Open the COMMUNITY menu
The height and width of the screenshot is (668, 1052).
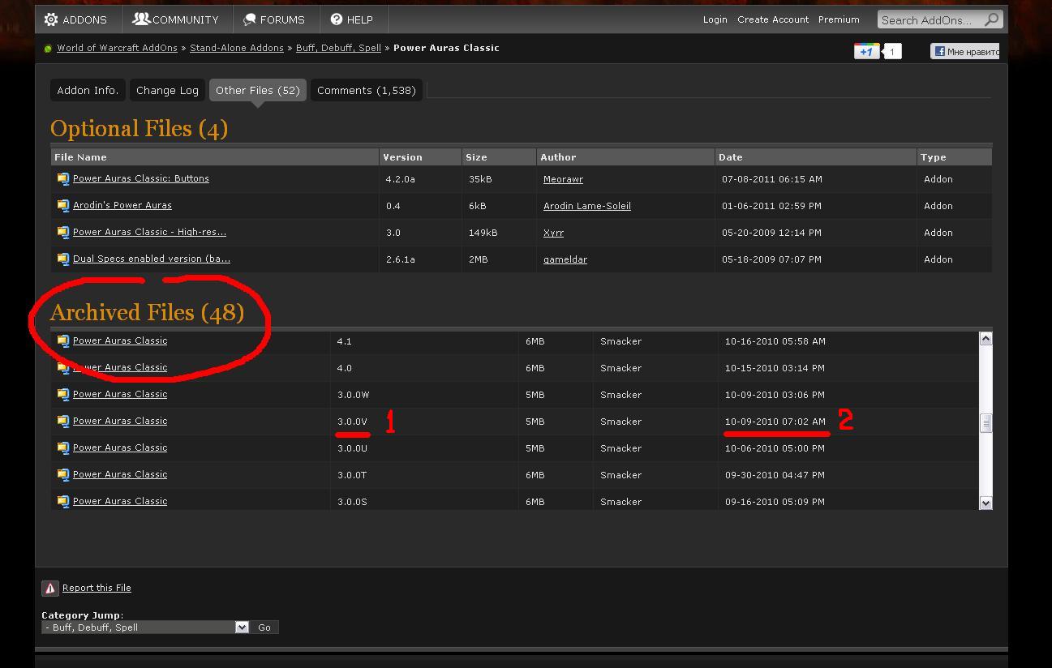tap(176, 19)
